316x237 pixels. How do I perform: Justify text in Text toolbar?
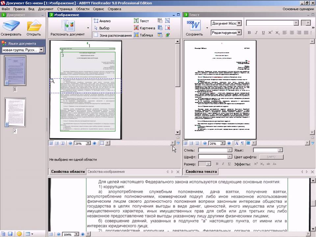click(306, 33)
